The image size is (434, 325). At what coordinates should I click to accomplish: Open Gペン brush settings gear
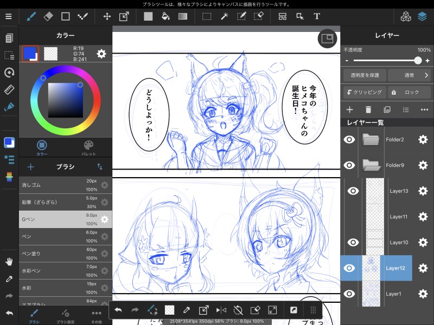(x=104, y=219)
